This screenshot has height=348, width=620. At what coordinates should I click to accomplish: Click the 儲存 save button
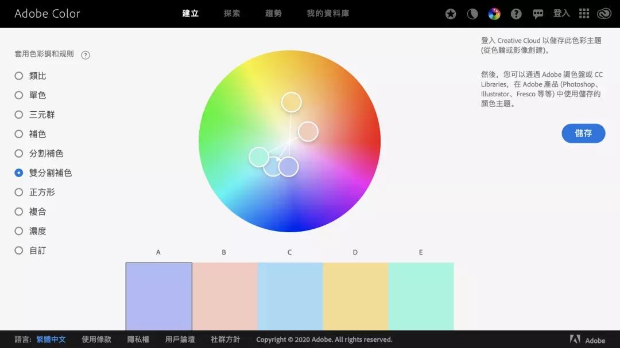[x=583, y=133]
